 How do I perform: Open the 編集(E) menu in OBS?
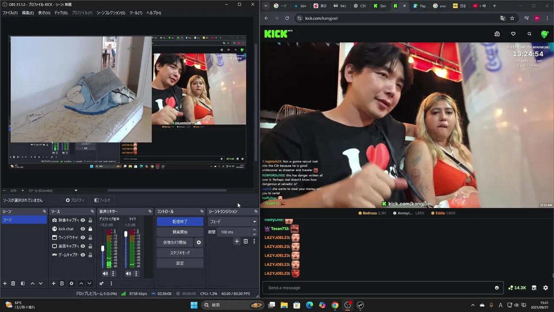tap(28, 13)
